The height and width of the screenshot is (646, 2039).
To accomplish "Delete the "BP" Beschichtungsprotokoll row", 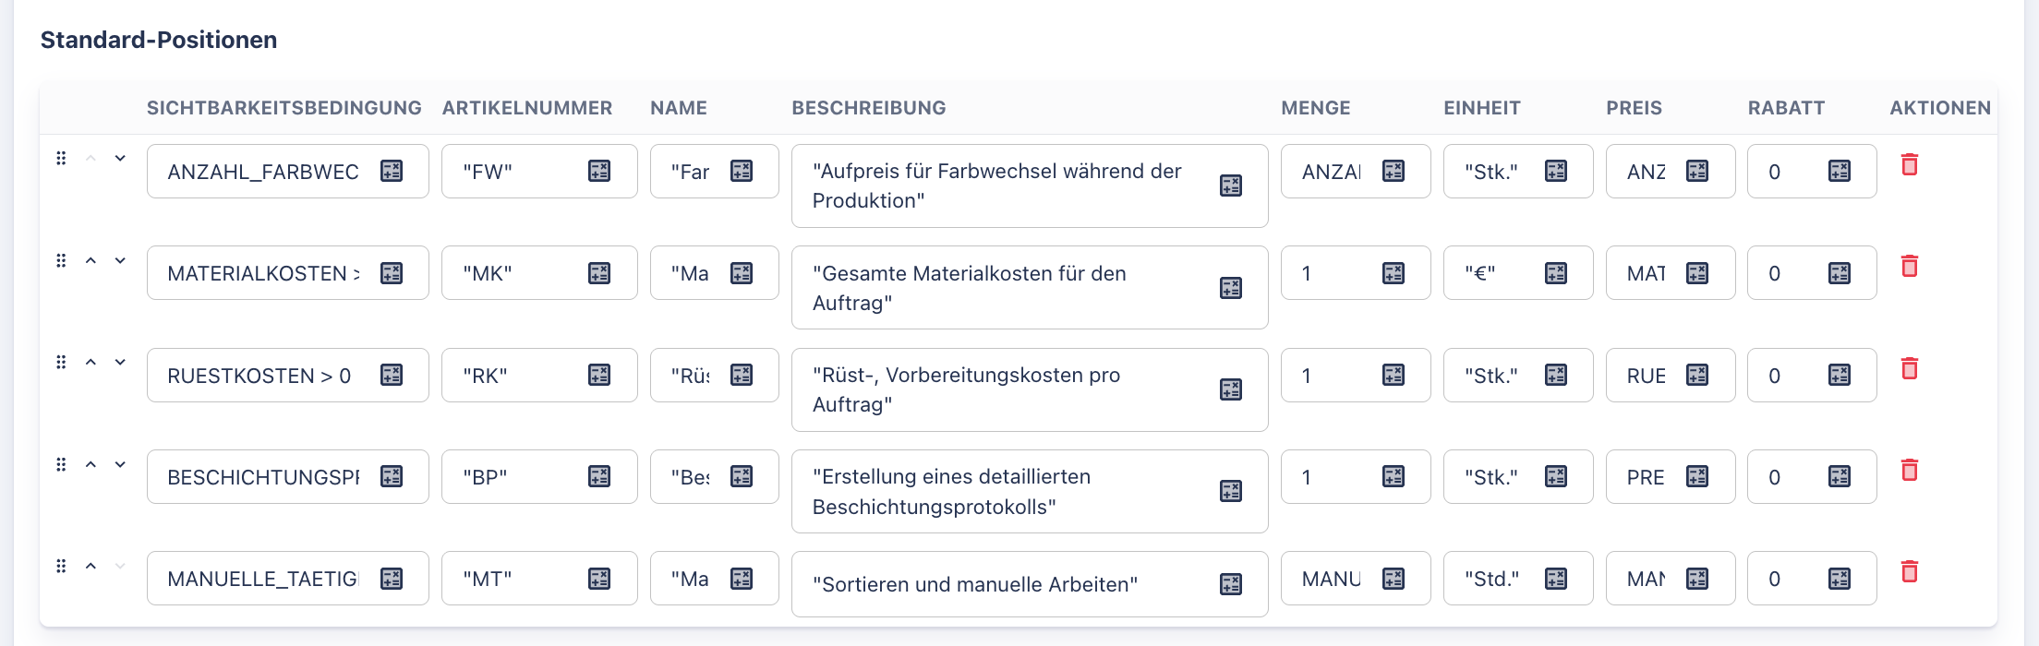I will (x=1910, y=471).
